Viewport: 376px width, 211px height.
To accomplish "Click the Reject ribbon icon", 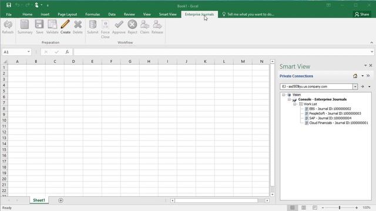I will pyautogui.click(x=132, y=25).
